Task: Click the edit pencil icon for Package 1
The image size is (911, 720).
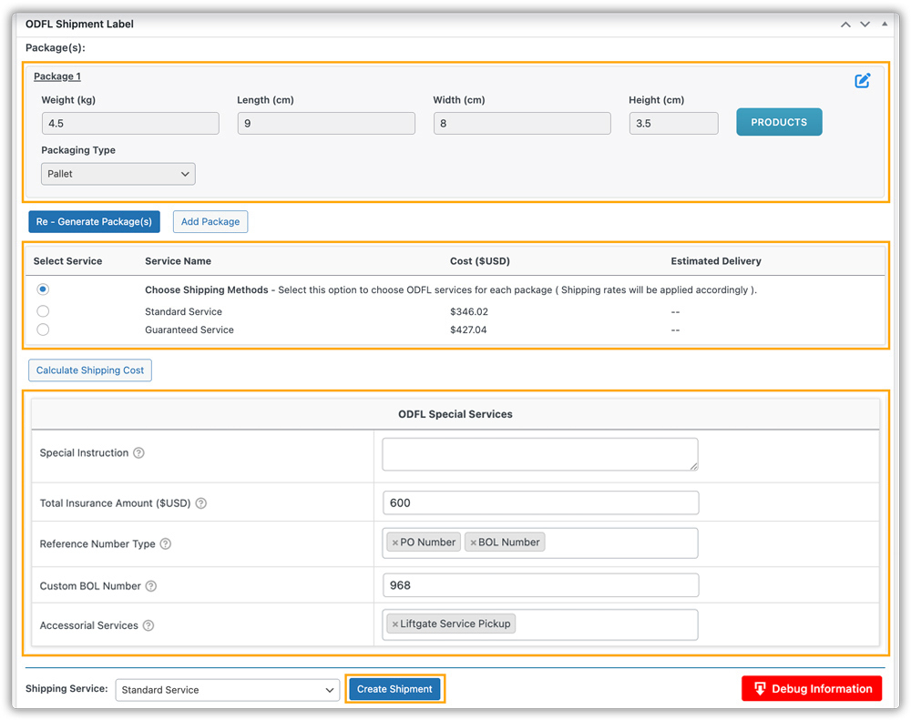Action: [x=863, y=80]
